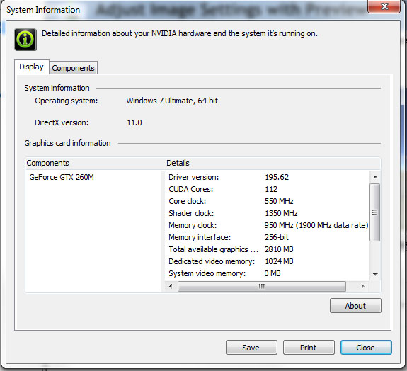Screen dimensions: 407x371
Task: Select the Core clock value 550 MHz
Action: point(279,201)
